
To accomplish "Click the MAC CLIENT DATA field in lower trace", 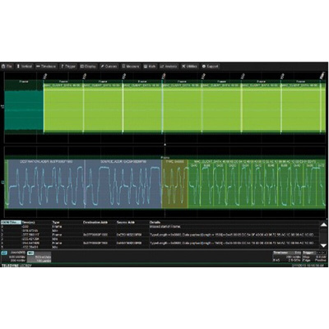I will [x=257, y=183].
